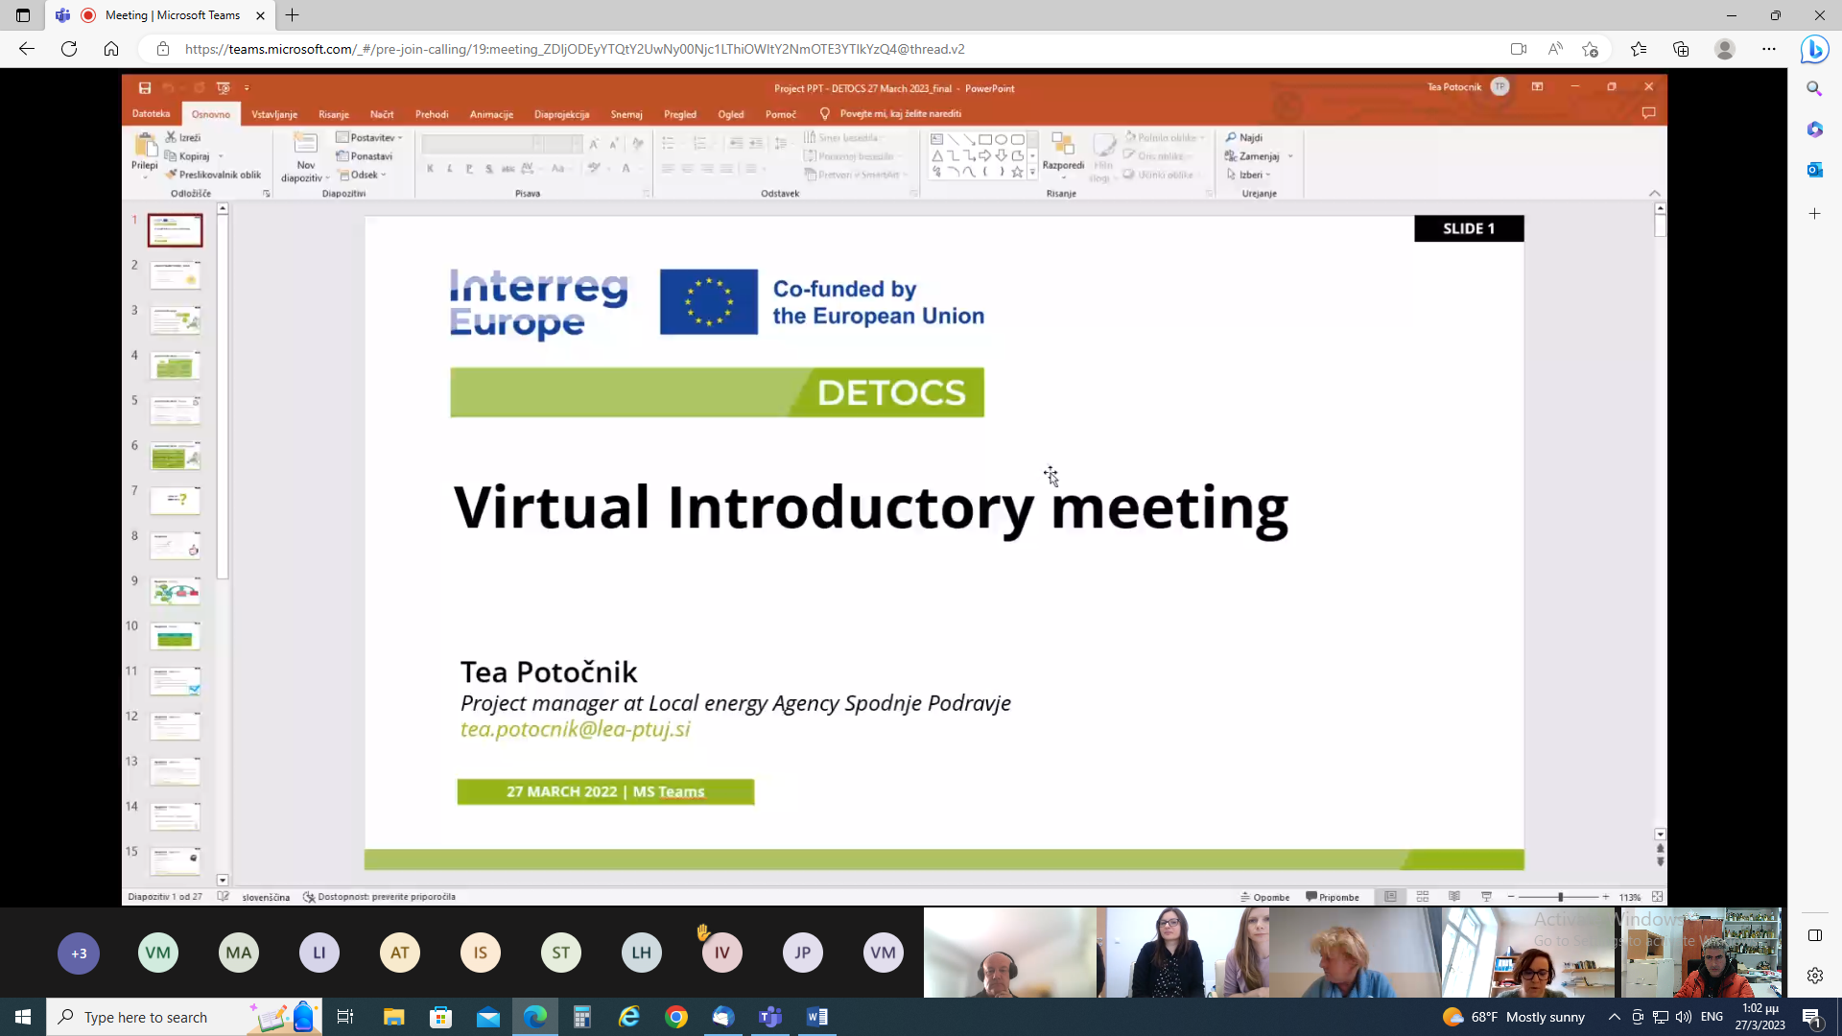Open Microsoft Teams from the Windows taskbar
1842x1036 pixels.
click(770, 1017)
